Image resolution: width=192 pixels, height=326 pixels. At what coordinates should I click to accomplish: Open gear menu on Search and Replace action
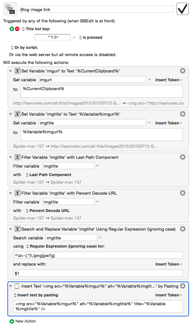183,229
